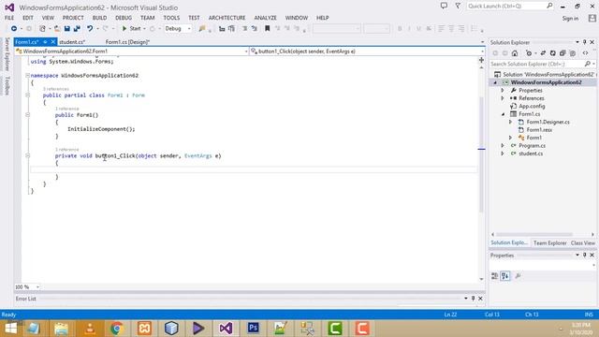Image resolution: width=599 pixels, height=337 pixels.
Task: Start debugging with the green Start arrow
Action: pos(124,29)
